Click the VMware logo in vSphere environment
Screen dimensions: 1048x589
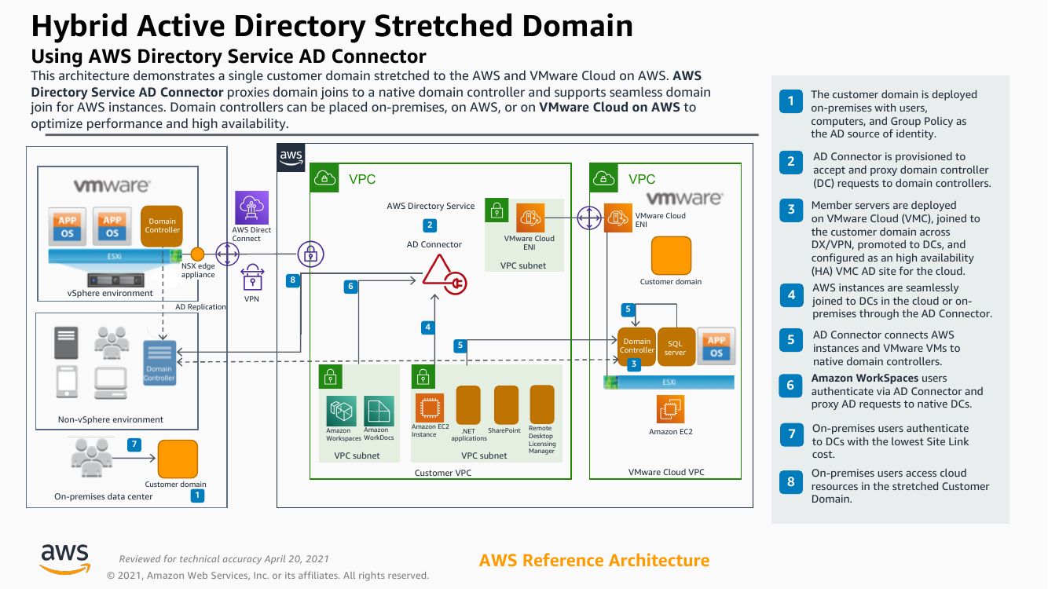[112, 186]
